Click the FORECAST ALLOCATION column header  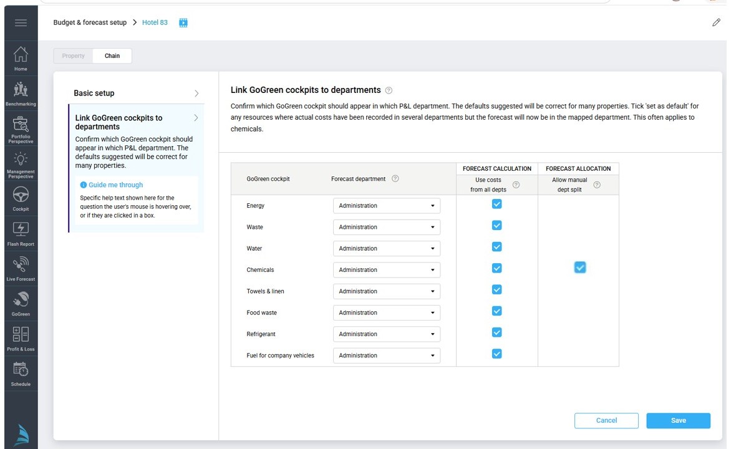click(578, 169)
